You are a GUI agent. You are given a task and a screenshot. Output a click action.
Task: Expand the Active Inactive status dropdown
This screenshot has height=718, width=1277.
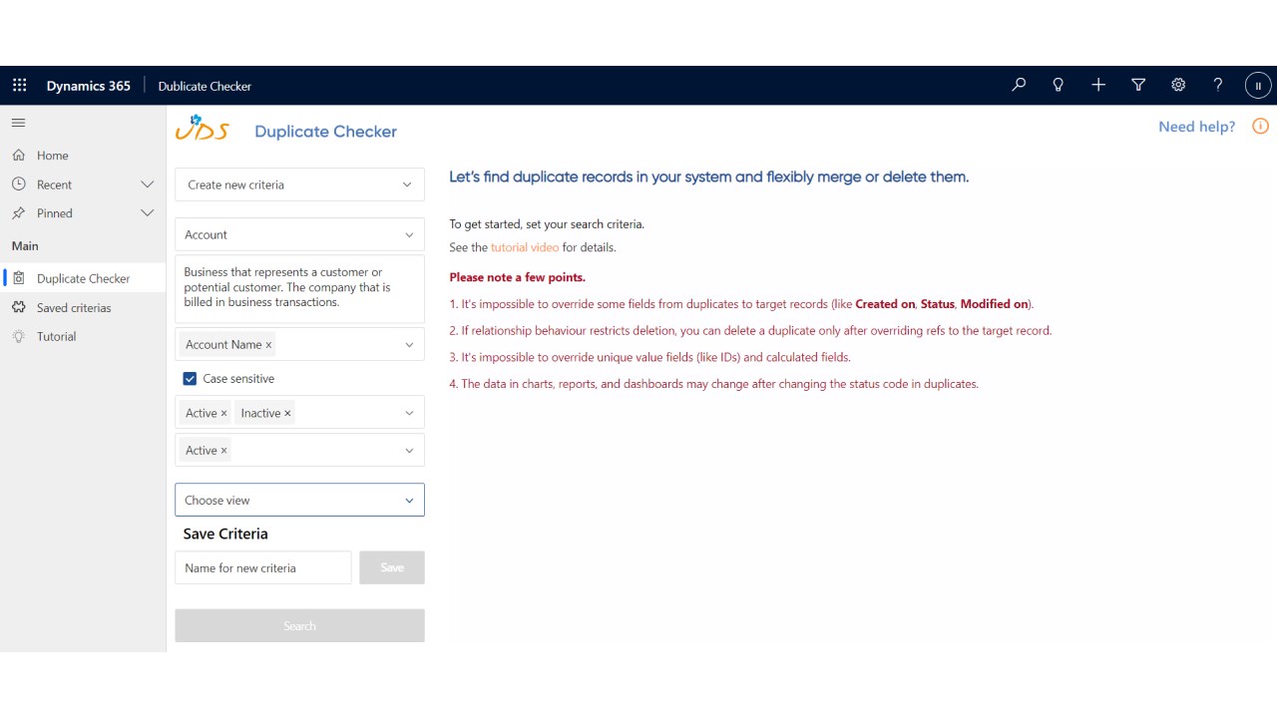[409, 413]
